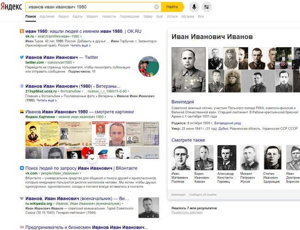Image resolution: width=300 pixels, height=230 pixels.
Task: Click the Найти search button
Action: [x=172, y=7]
